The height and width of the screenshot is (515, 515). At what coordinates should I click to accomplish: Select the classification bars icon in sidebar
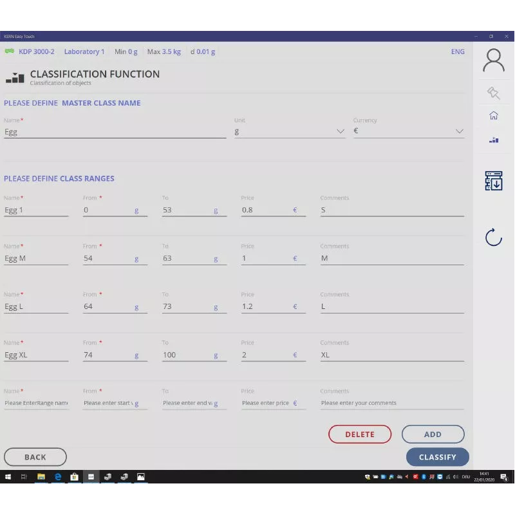(494, 140)
